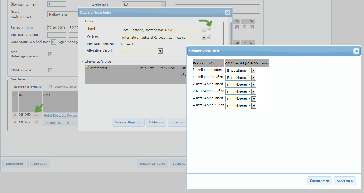
Task: Click Reisezeitraum start date 22.04.2016
Action: 57,27
